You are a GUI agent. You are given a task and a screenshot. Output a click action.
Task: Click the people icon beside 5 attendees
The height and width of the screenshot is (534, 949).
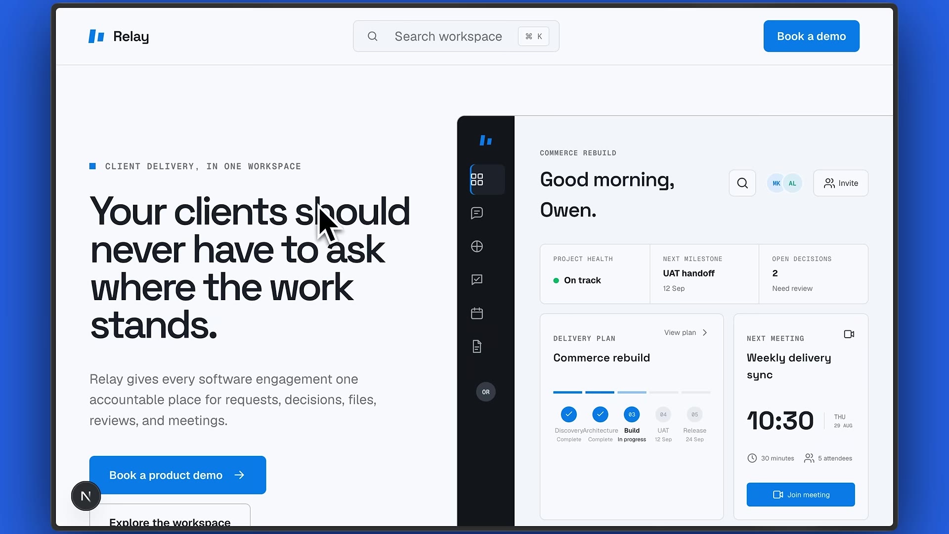[809, 458]
